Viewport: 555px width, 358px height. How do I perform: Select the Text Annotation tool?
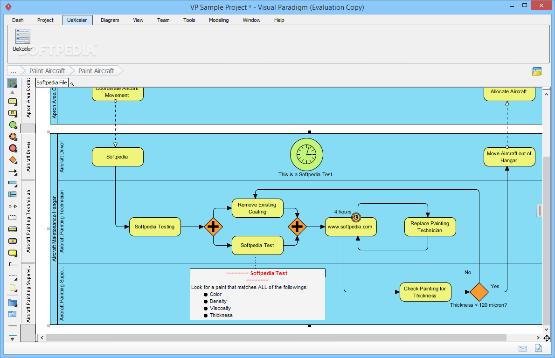click(x=13, y=264)
